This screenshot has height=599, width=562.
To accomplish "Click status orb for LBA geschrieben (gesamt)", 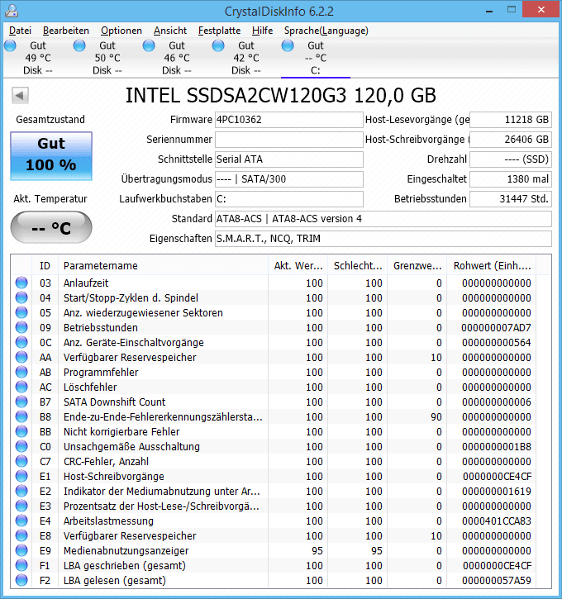I will tap(21, 566).
